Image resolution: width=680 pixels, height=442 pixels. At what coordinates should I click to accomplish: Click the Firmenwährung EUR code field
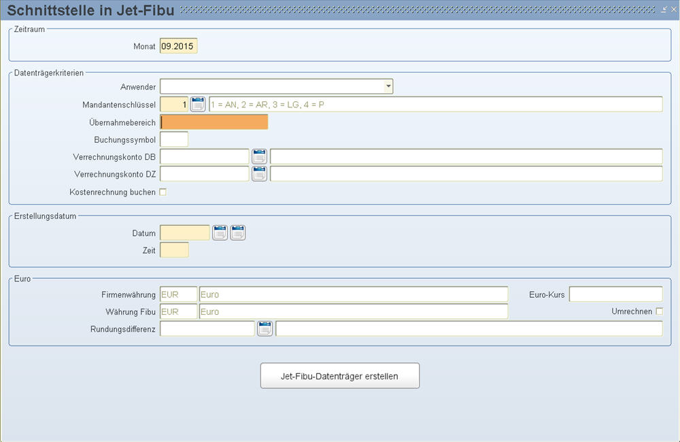coord(179,294)
